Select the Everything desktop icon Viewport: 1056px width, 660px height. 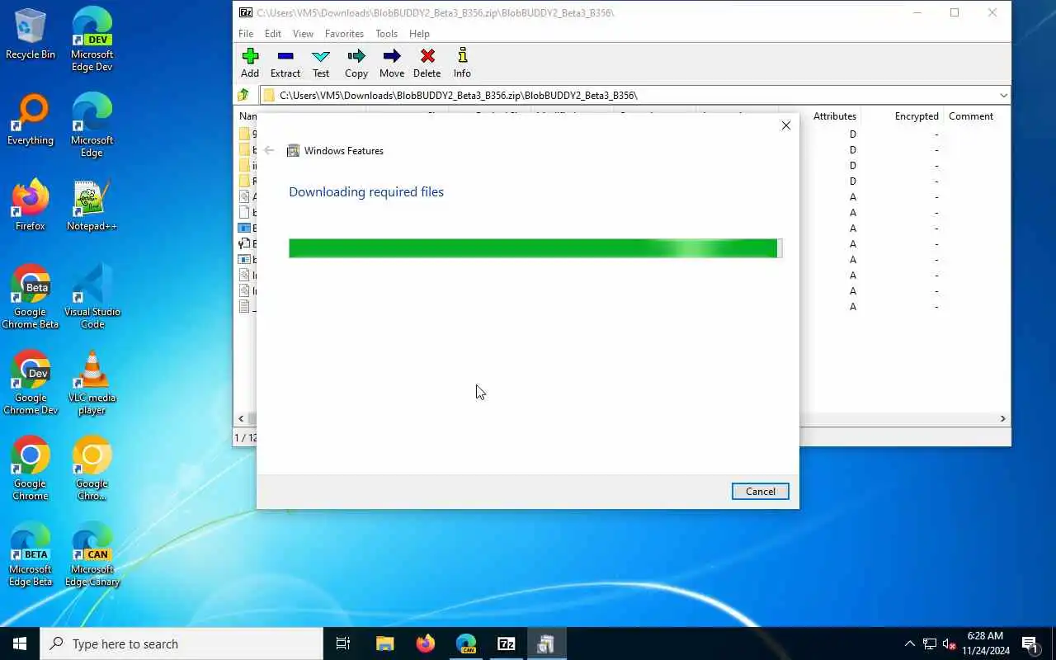tap(31, 120)
